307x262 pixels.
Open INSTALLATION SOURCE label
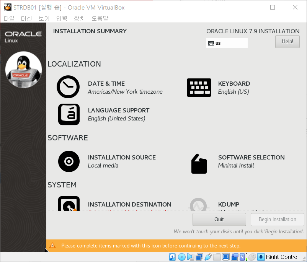(x=122, y=157)
